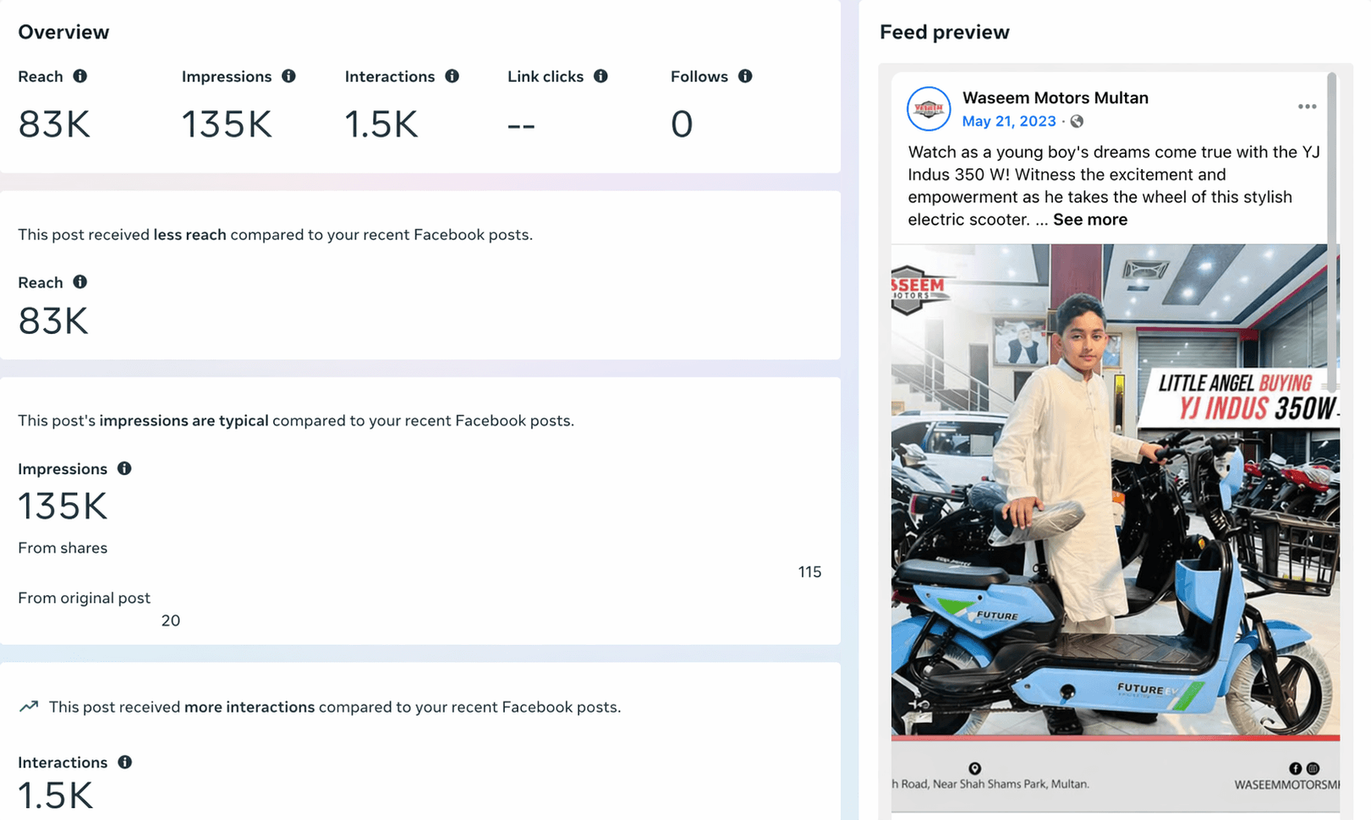Click the Link clicks dashes value
This screenshot has height=820, width=1371.
pyautogui.click(x=521, y=126)
